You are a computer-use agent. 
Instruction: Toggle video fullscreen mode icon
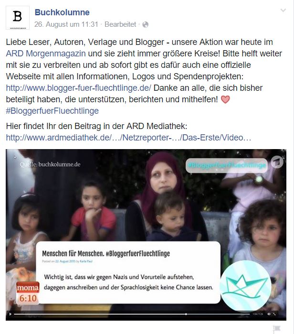coord(274,314)
